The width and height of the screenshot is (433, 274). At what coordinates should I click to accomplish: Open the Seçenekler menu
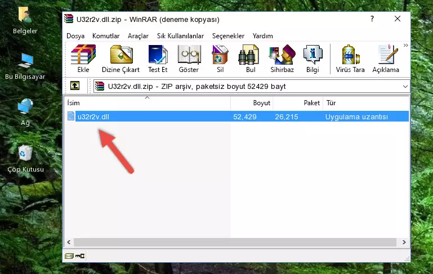[228, 36]
